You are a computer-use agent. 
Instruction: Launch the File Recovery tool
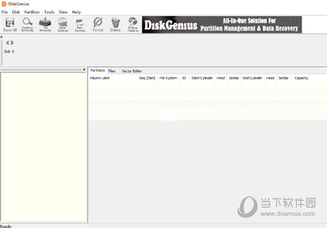point(45,25)
